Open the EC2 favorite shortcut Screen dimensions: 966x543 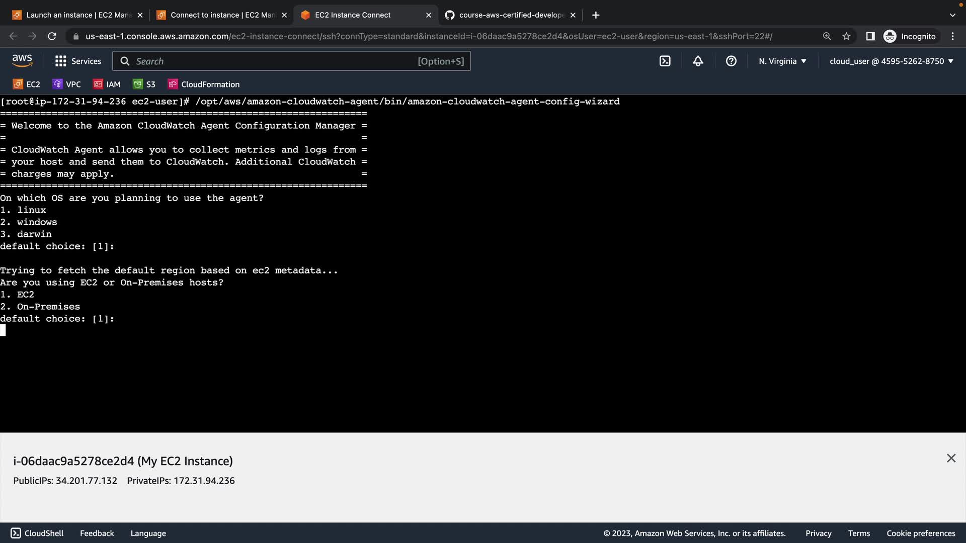pyautogui.click(x=27, y=84)
